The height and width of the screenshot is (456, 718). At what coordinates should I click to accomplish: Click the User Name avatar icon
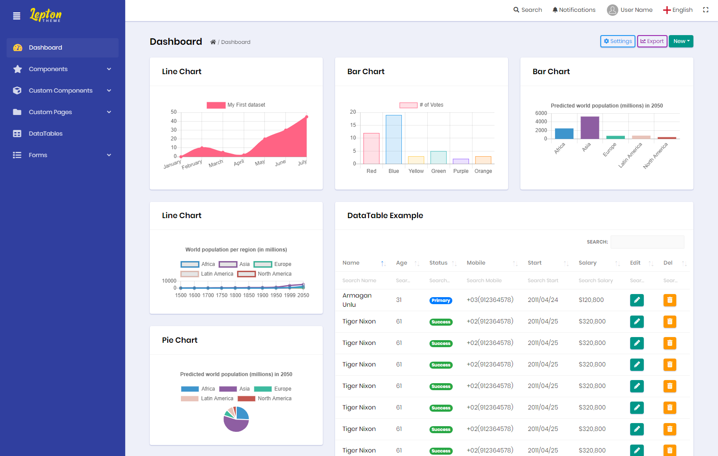point(612,10)
